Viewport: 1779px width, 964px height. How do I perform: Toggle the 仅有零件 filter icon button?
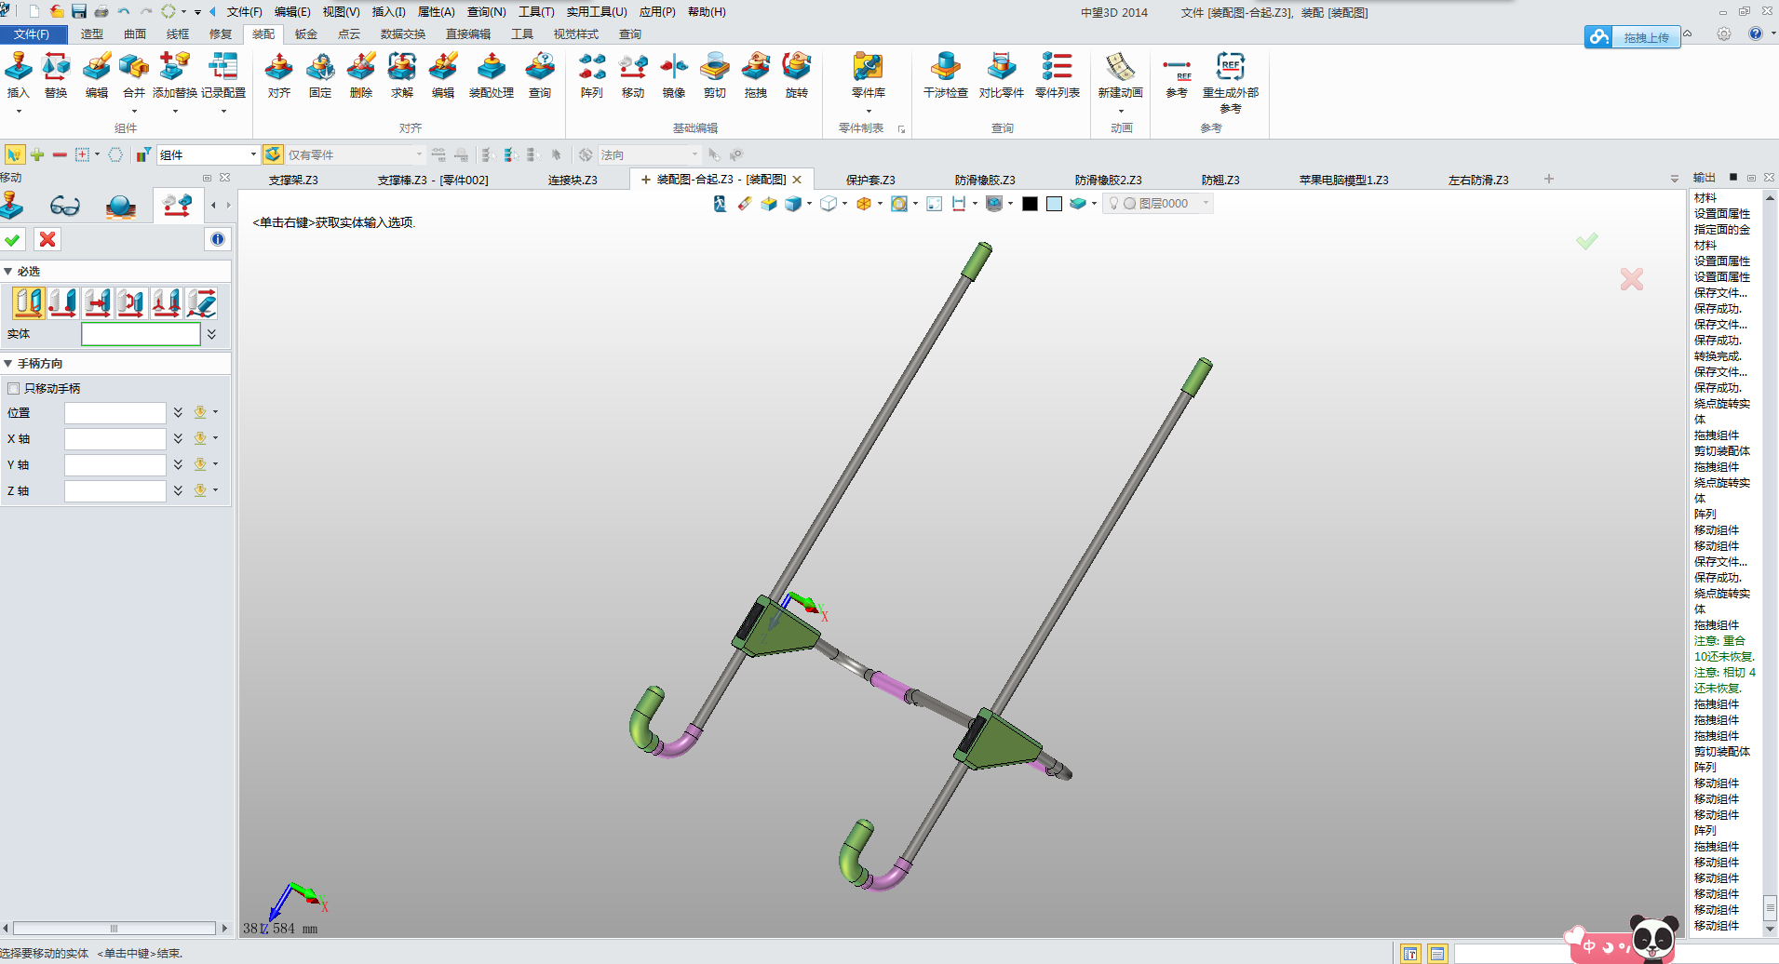(x=274, y=154)
